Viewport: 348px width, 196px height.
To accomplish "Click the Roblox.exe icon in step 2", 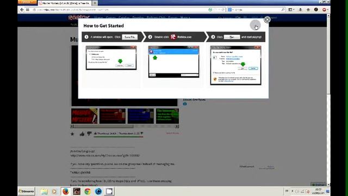I will [x=173, y=37].
